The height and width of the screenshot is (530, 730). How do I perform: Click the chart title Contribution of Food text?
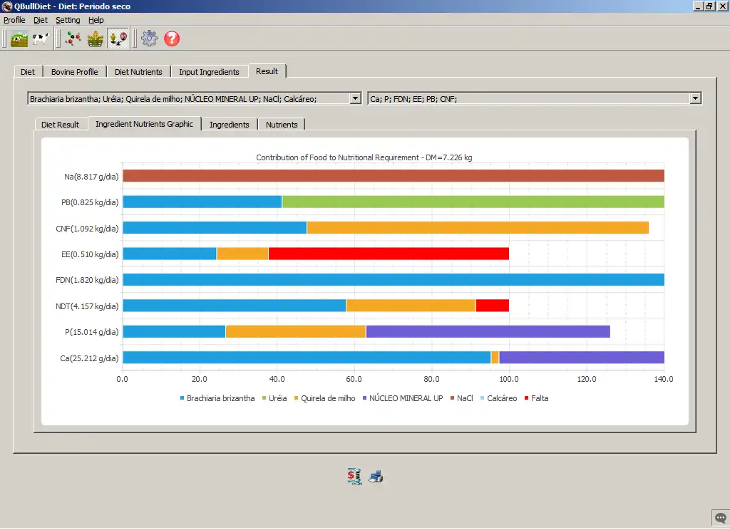364,157
